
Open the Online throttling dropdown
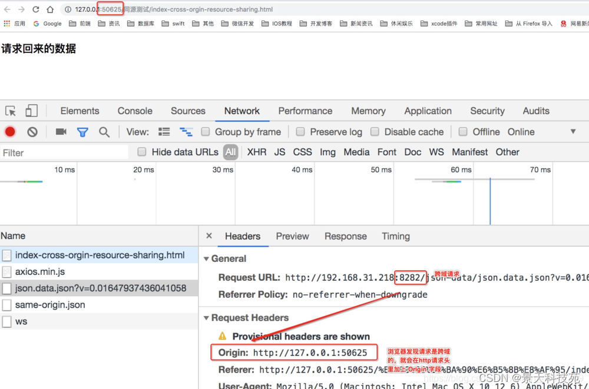click(541, 132)
